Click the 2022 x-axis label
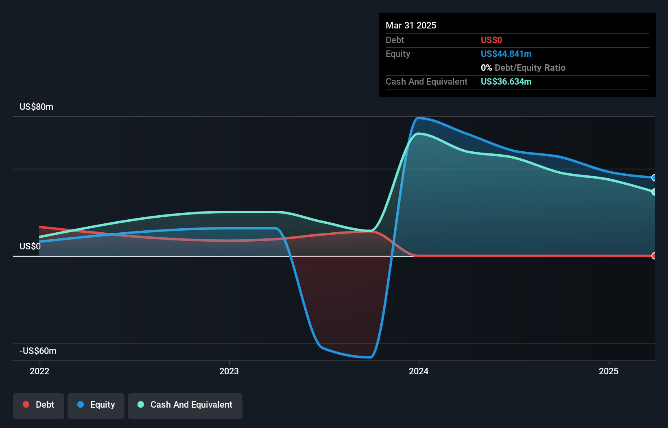This screenshot has height=428, width=668. click(x=39, y=371)
